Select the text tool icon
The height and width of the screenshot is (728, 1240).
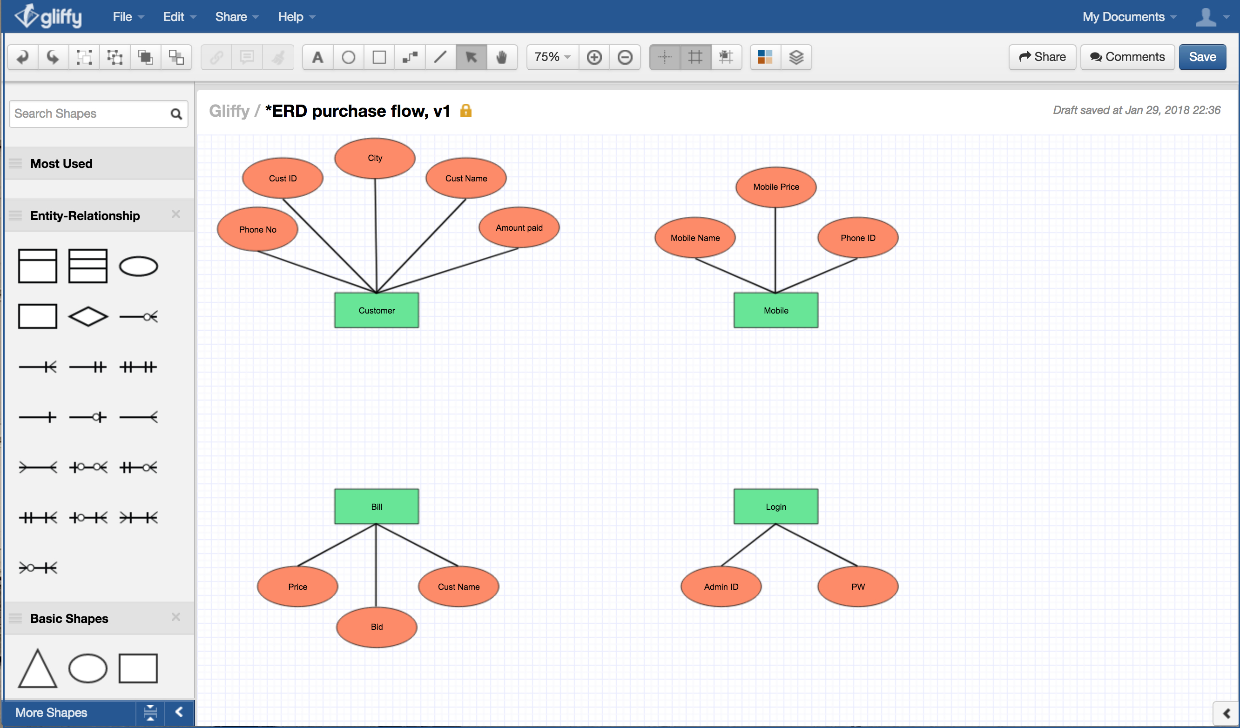pyautogui.click(x=317, y=57)
